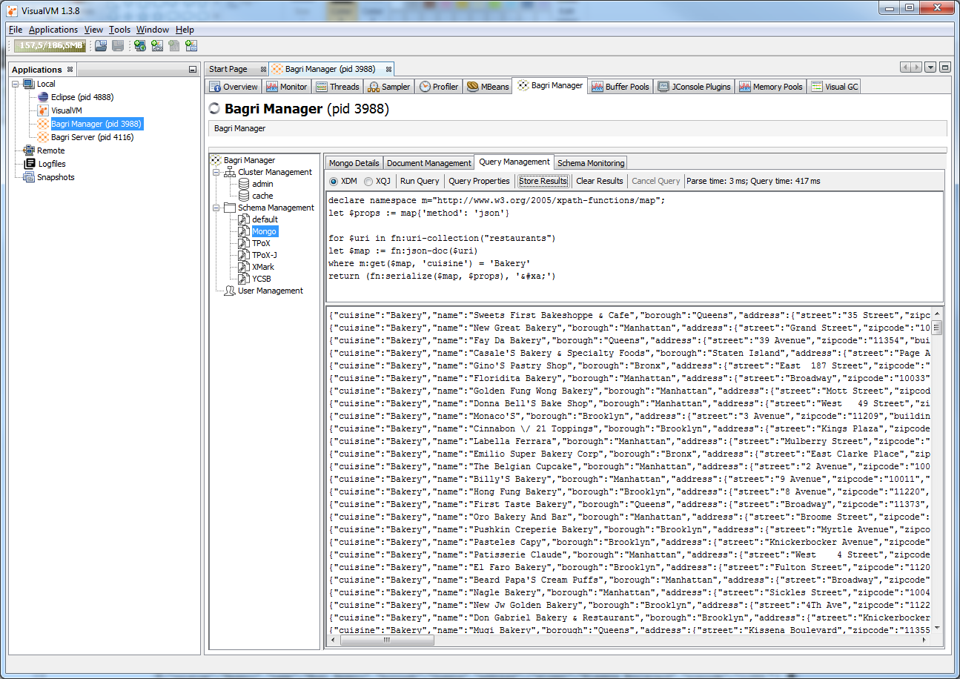This screenshot has height=679, width=960.
Task: Collapse the Local node in Applications tree
Action: pos(16,84)
